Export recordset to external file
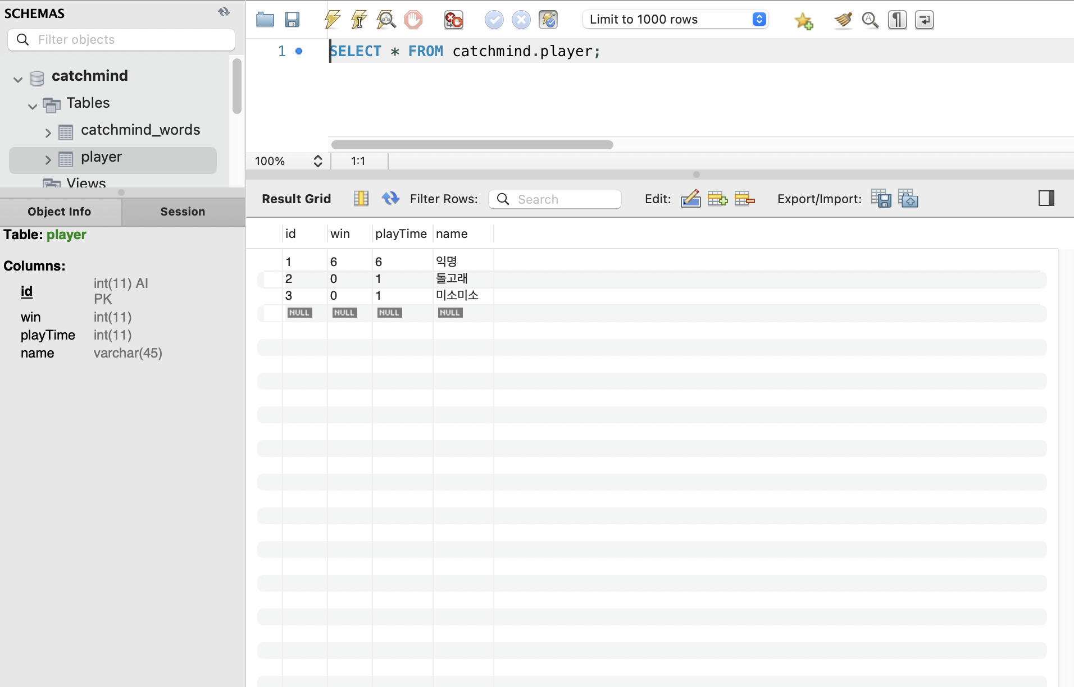The image size is (1074, 687). coord(881,199)
